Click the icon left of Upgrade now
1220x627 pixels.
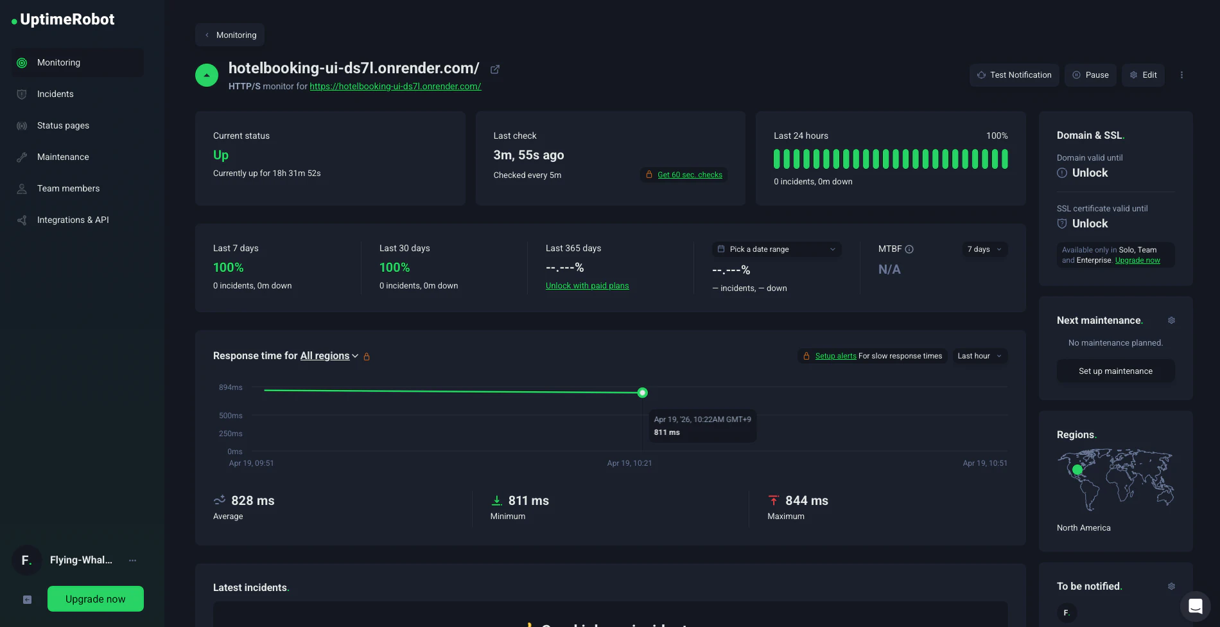tap(27, 599)
